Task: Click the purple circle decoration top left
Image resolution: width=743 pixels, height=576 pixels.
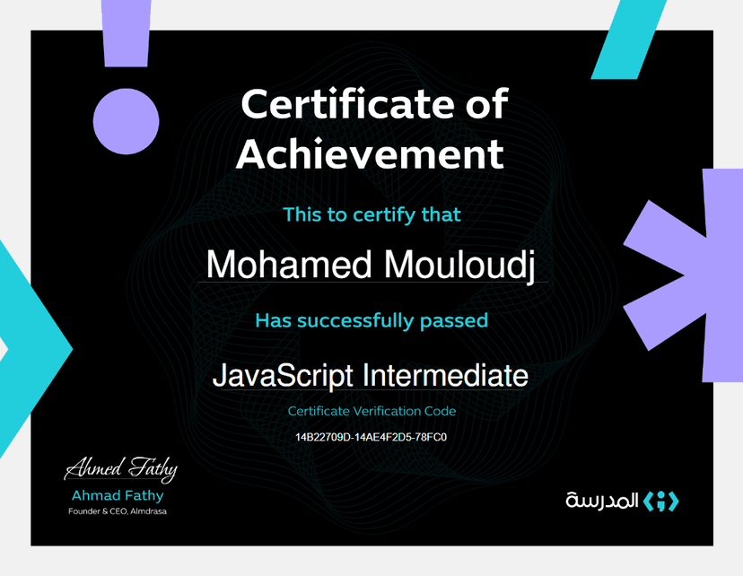Action: [125, 119]
